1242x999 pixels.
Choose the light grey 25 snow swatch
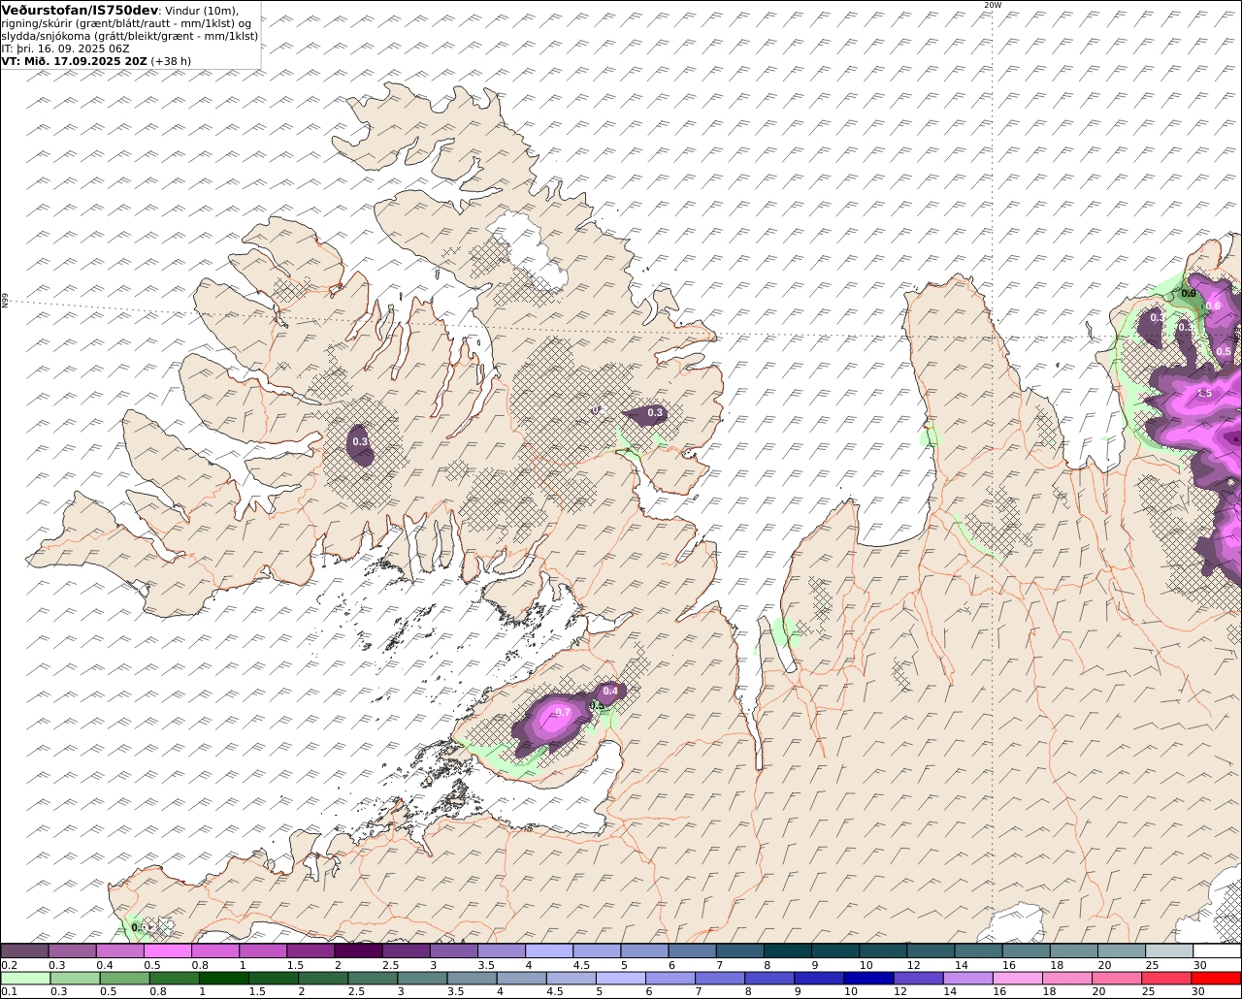point(1169,951)
